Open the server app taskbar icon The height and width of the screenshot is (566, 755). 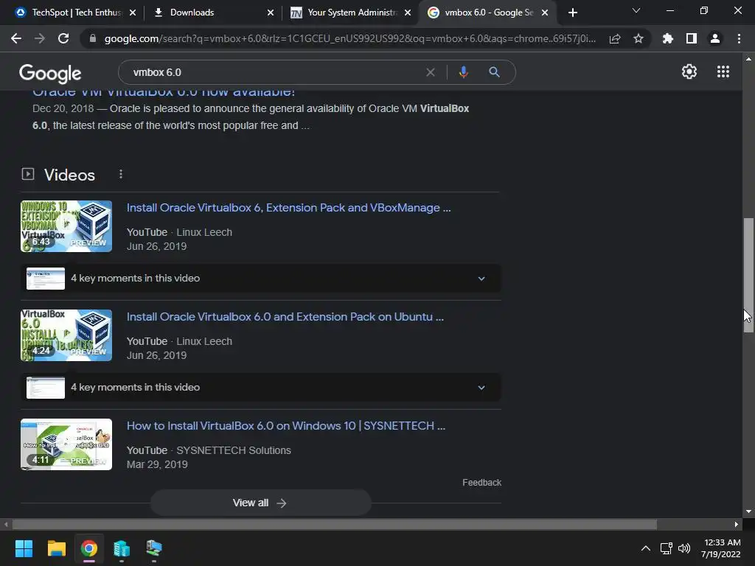tap(122, 548)
